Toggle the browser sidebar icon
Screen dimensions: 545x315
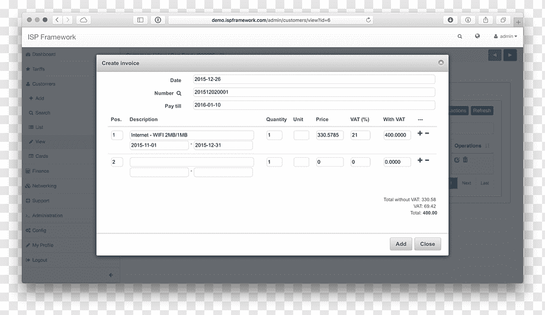point(140,20)
